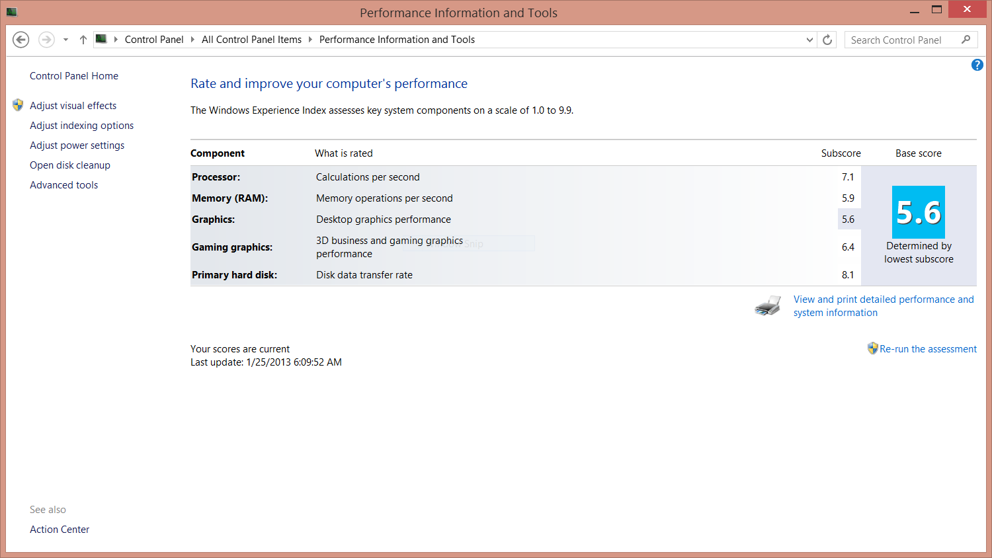Screen dimensions: 992x558
Task: Go up one level with the Up arrow
Action: click(83, 40)
